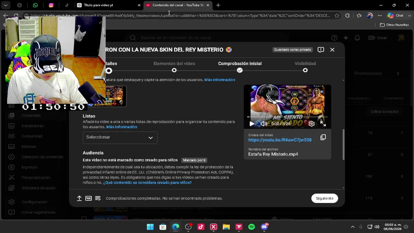Click Enviar sugerencias in the sidebar
Viewport: 414px width, 233px height.
tap(38, 212)
